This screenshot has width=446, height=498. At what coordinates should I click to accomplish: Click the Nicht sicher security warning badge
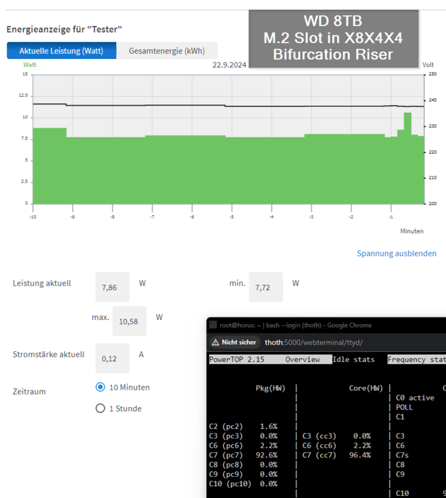(x=234, y=342)
